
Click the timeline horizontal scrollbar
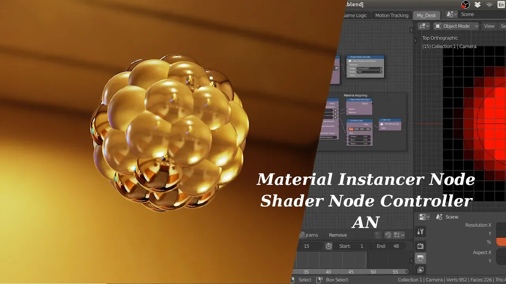351,272
